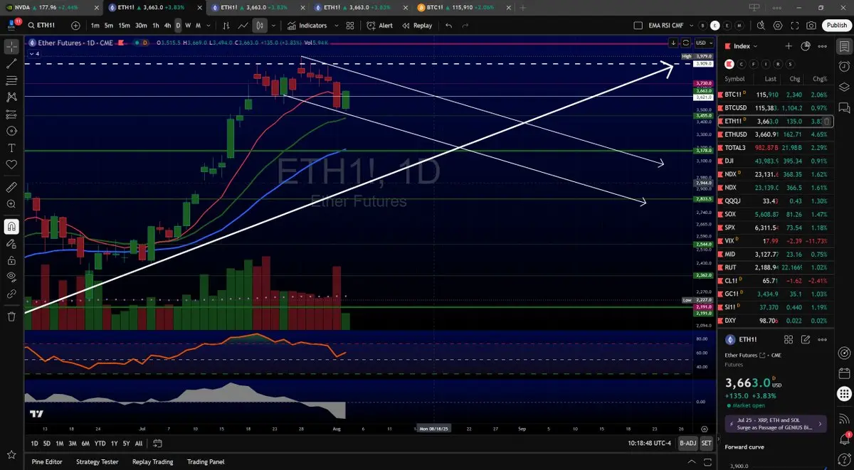Open the Trading Panel tab

207,461
